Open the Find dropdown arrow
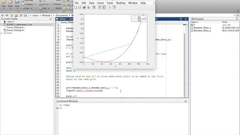This screenshot has height=135, width=240. click(48, 8)
